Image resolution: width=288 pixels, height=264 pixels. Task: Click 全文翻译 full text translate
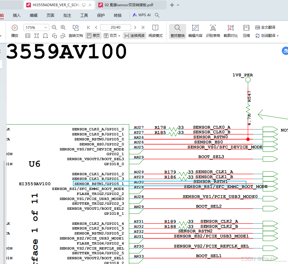click(x=265, y=27)
